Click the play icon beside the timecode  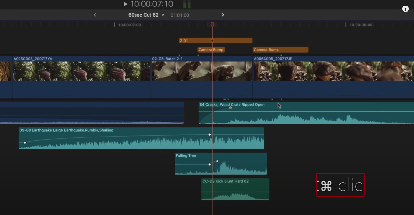[126, 4]
